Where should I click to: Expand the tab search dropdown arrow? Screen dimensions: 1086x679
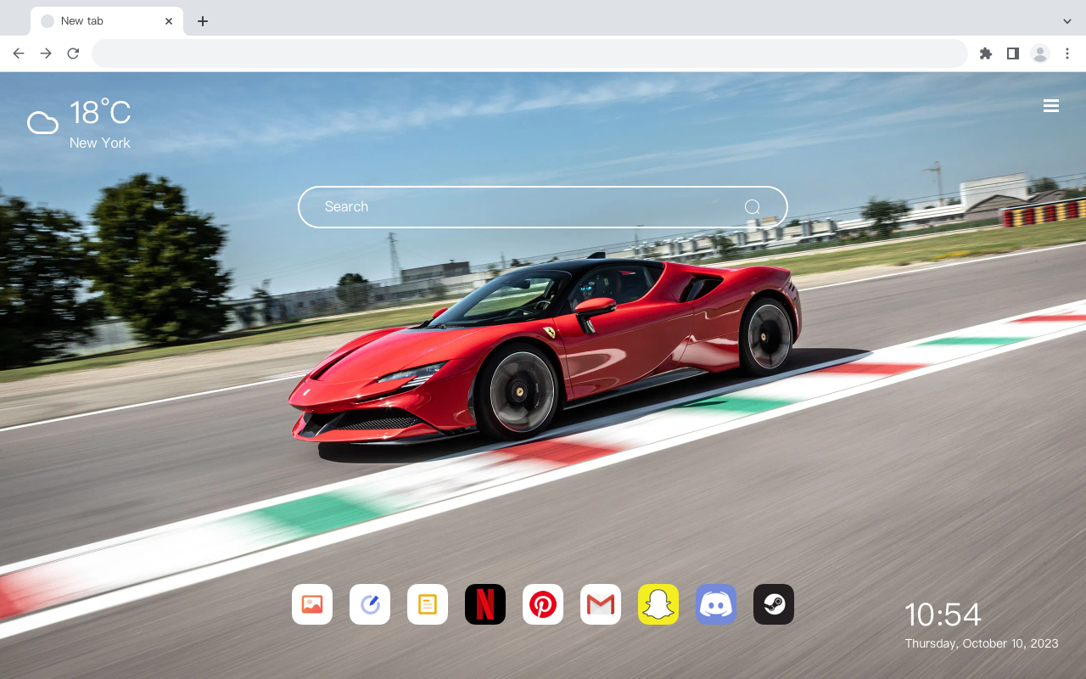pos(1067,21)
